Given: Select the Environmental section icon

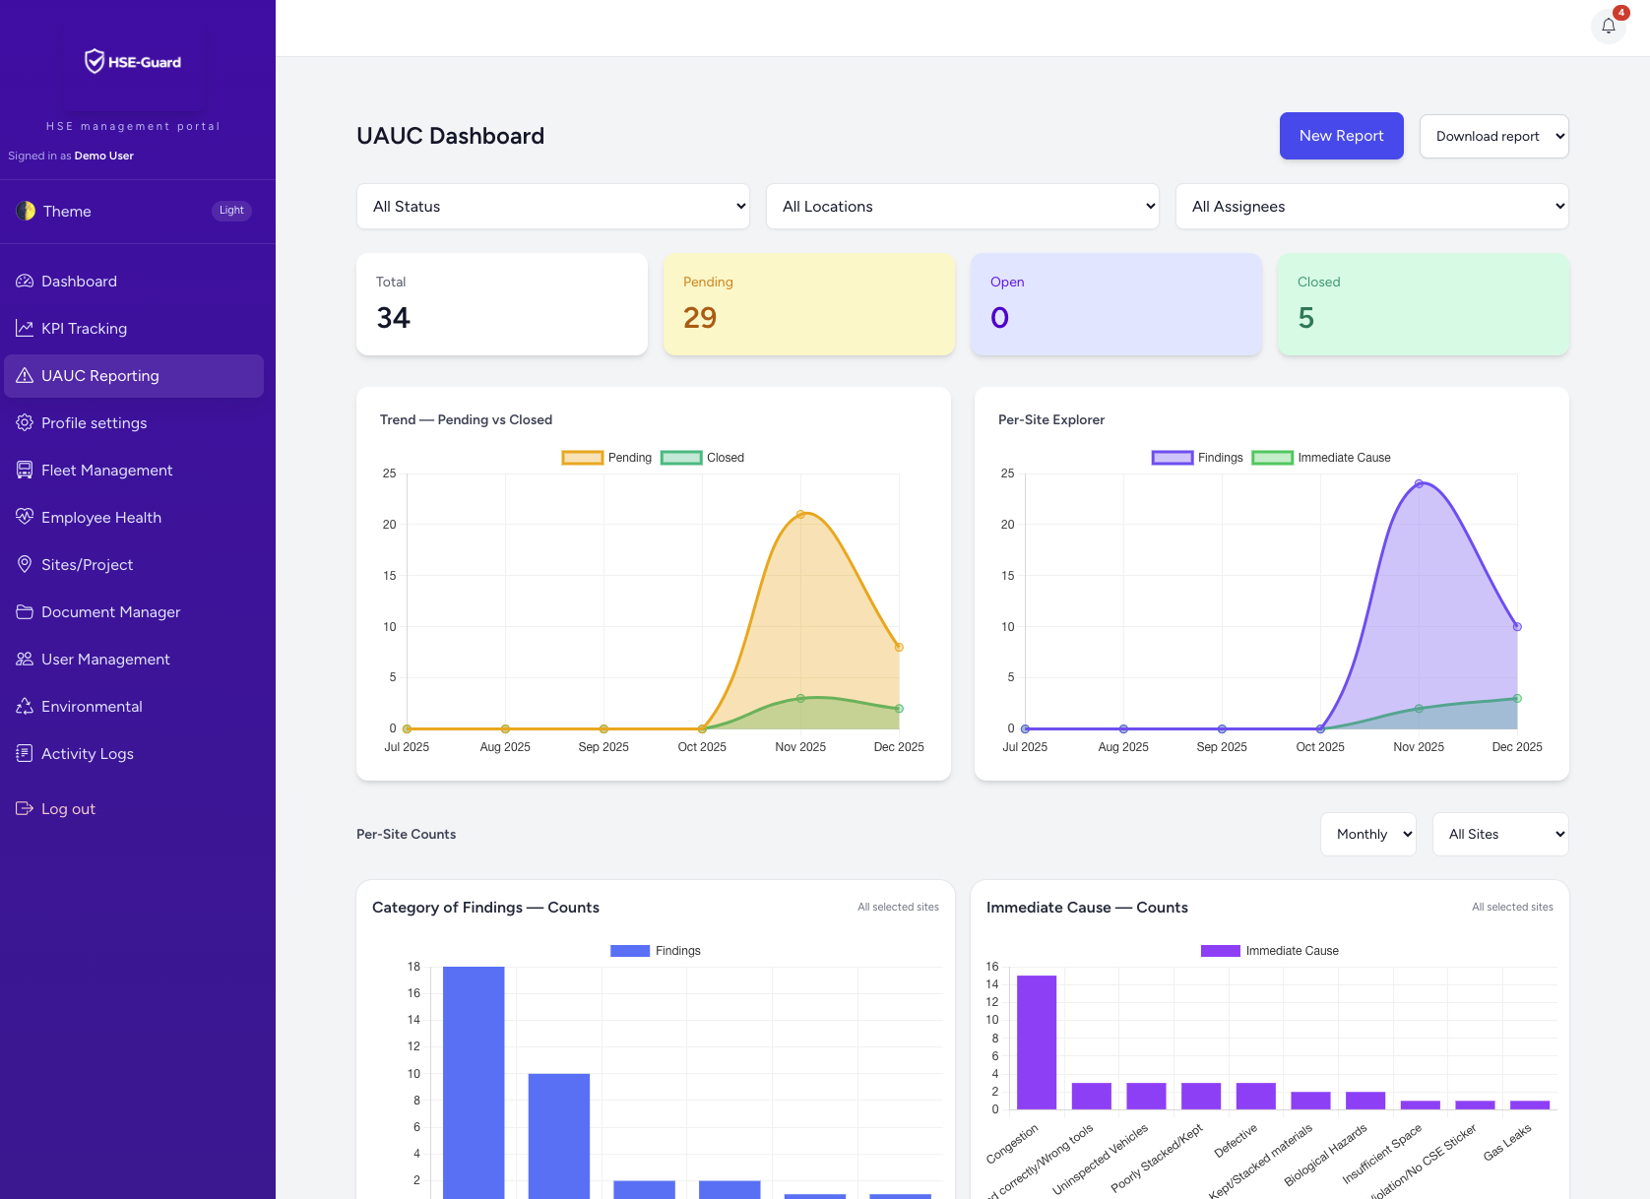Looking at the screenshot, I should point(24,706).
